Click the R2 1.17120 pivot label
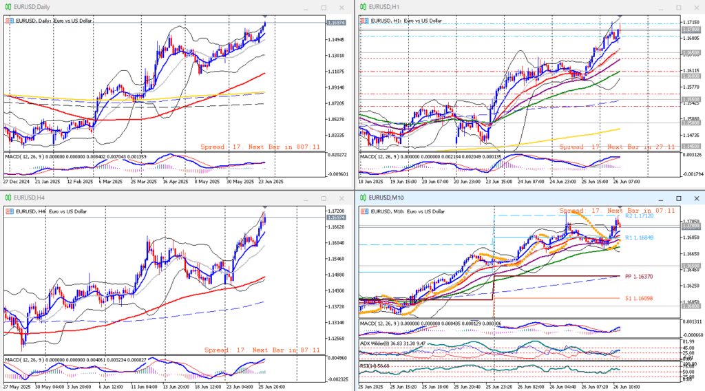Screen dimensions: 705x391 click(x=640, y=216)
